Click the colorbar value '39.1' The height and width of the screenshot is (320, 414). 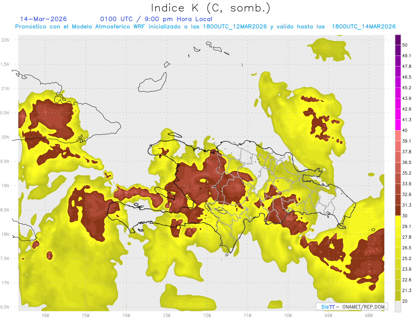[407, 141]
